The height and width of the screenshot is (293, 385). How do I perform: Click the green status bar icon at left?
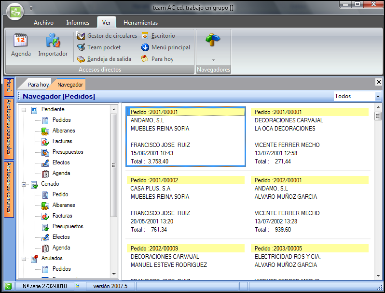(8, 286)
